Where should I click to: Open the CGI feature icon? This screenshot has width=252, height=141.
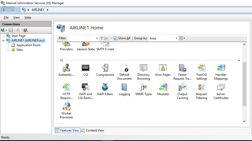pyautogui.click(x=86, y=70)
